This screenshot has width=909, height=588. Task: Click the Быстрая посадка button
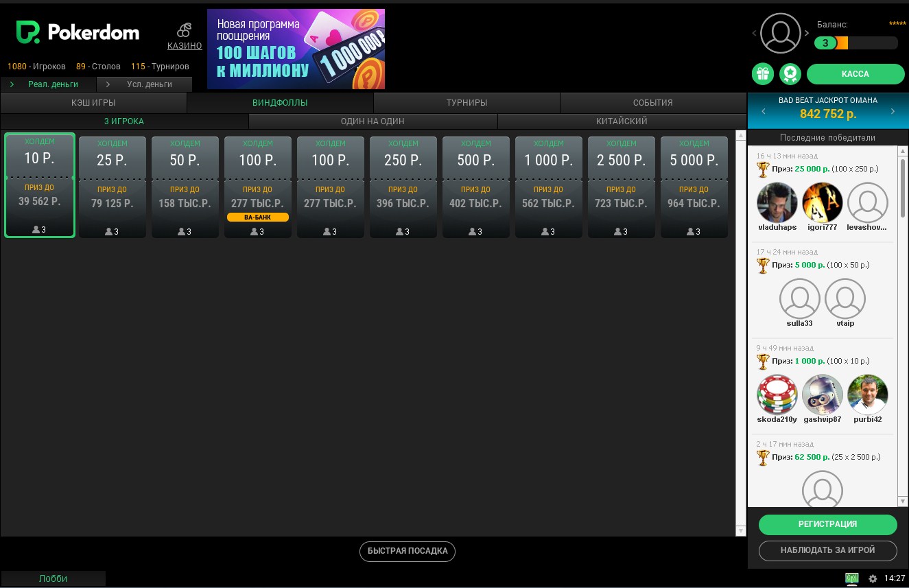point(408,551)
